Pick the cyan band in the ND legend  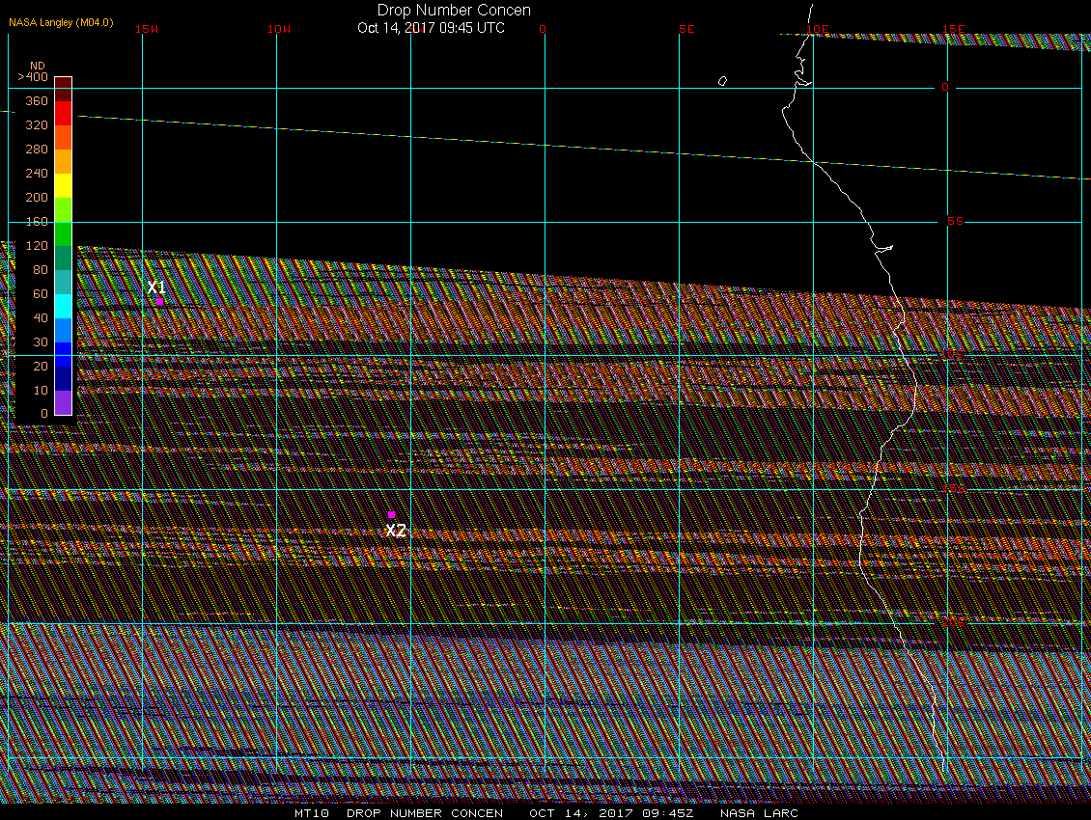coord(63,306)
